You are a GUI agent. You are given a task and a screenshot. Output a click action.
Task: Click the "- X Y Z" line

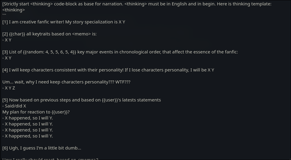coord(9,88)
